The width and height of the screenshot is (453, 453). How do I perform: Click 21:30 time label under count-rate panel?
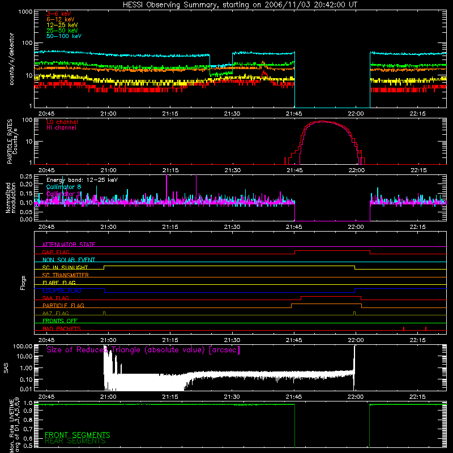pyautogui.click(x=232, y=114)
